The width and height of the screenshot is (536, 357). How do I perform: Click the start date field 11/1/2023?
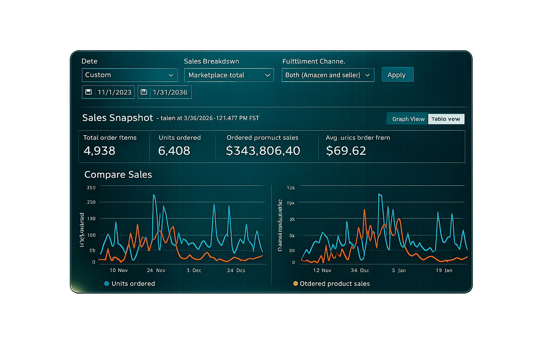114,92
